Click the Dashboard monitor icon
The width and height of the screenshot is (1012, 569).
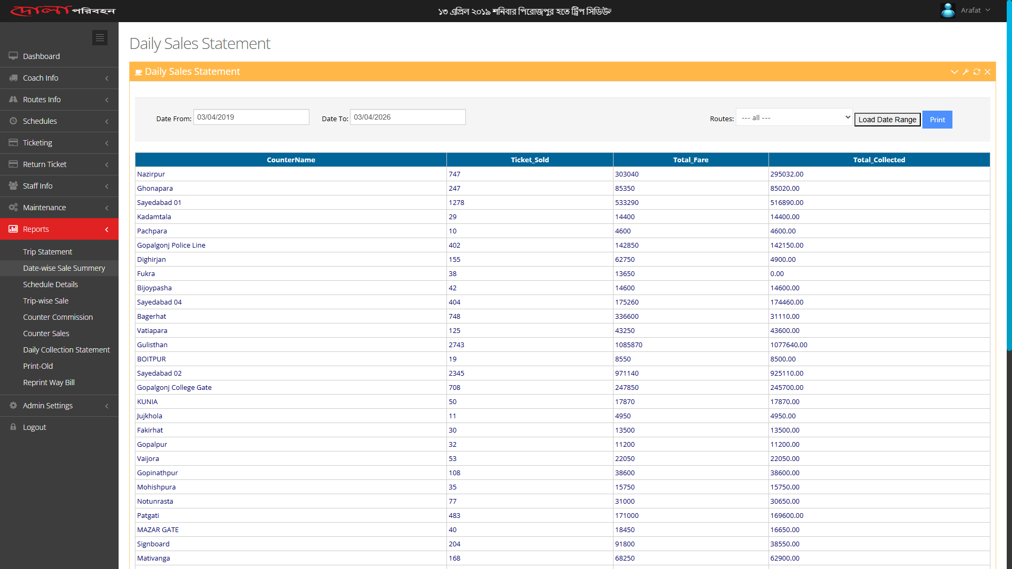(x=13, y=56)
